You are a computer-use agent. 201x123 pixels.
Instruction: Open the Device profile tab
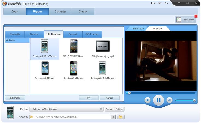pyautogui.click(x=34, y=34)
